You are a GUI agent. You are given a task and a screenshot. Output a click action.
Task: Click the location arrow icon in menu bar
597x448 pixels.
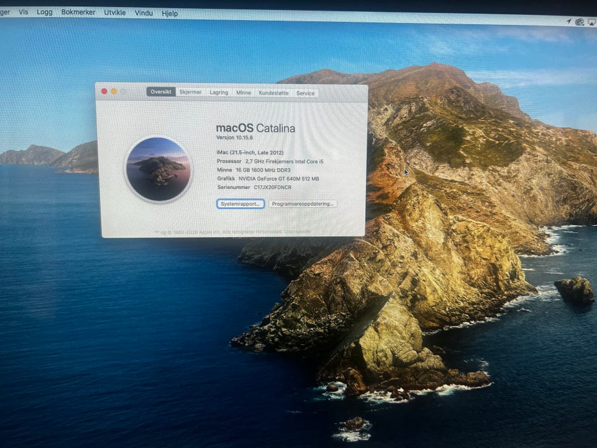(568, 21)
